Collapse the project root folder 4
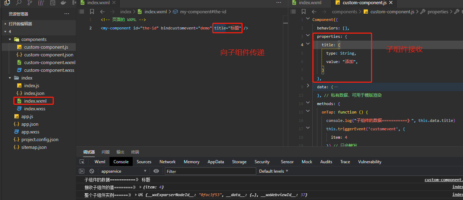 (x=5, y=32)
